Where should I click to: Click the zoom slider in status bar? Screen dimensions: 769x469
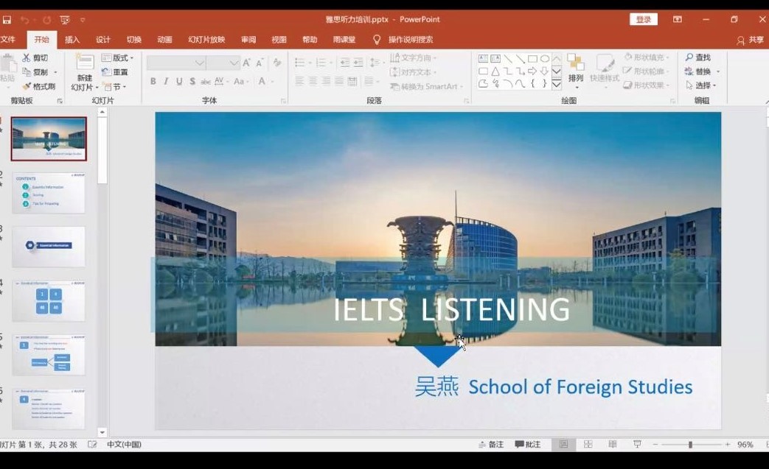click(x=690, y=445)
